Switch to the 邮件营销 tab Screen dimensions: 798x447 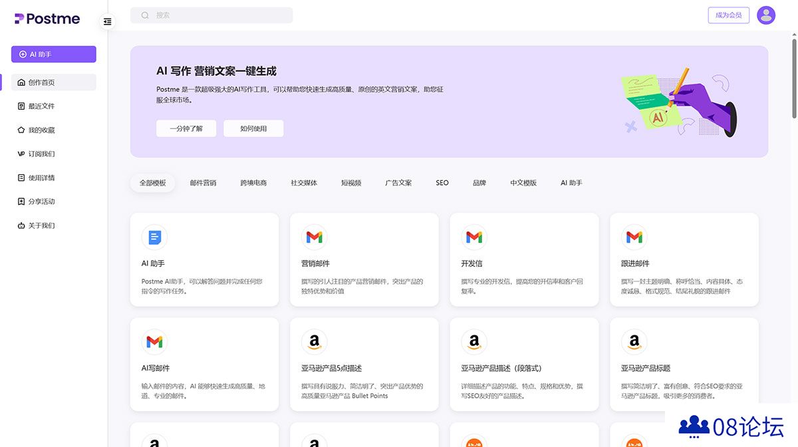[x=203, y=183]
